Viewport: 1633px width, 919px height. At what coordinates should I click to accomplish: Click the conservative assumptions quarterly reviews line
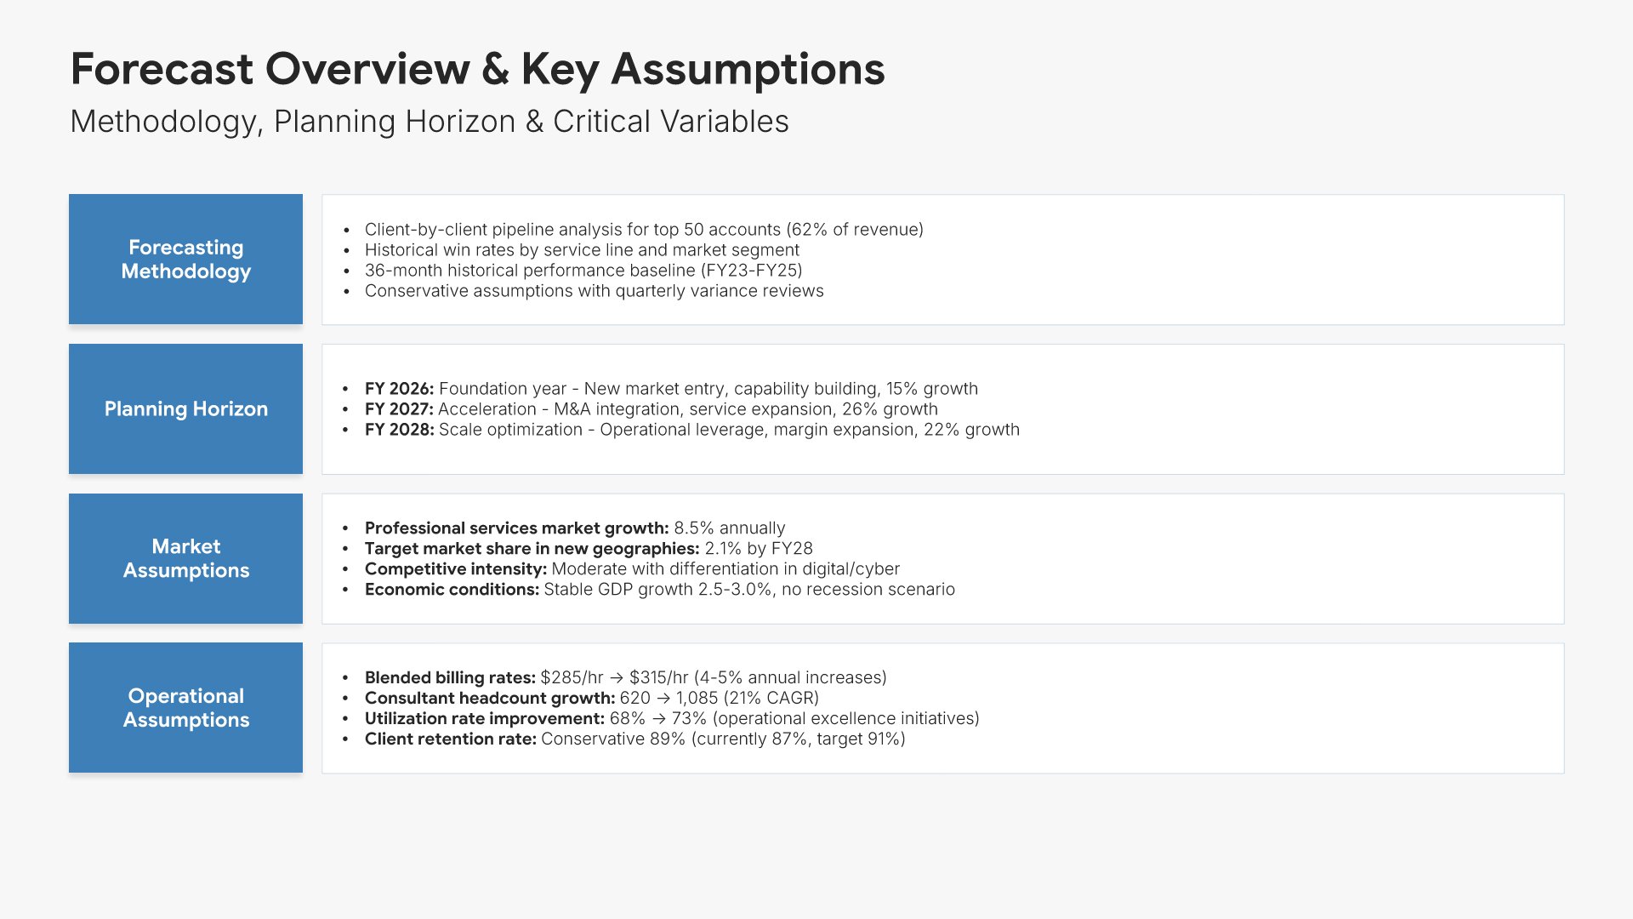594,291
